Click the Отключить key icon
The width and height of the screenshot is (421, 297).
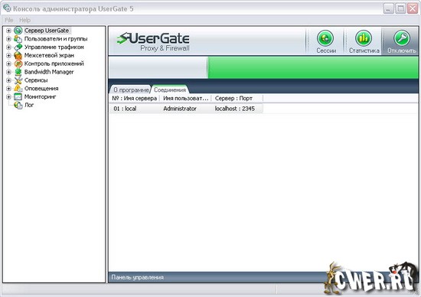[402, 38]
